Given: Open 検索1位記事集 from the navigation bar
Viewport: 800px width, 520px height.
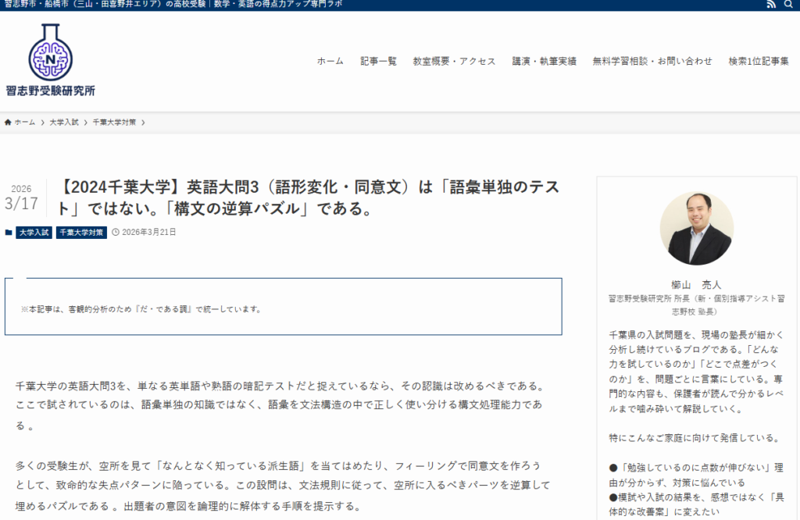Looking at the screenshot, I should (758, 62).
